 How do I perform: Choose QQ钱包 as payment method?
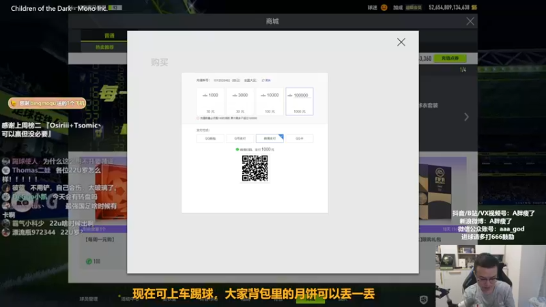point(210,138)
